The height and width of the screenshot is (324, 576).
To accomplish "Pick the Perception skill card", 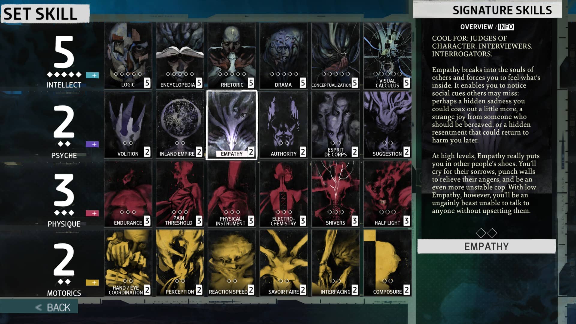I will click(180, 263).
